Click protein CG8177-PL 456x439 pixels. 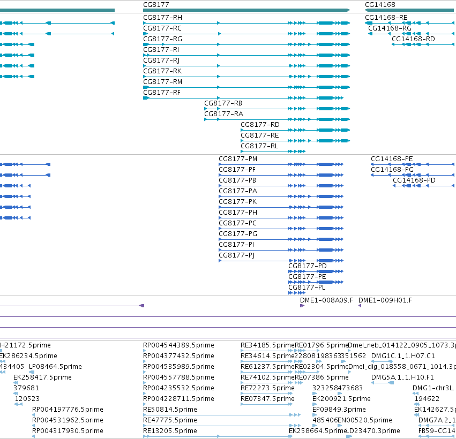coord(307,287)
